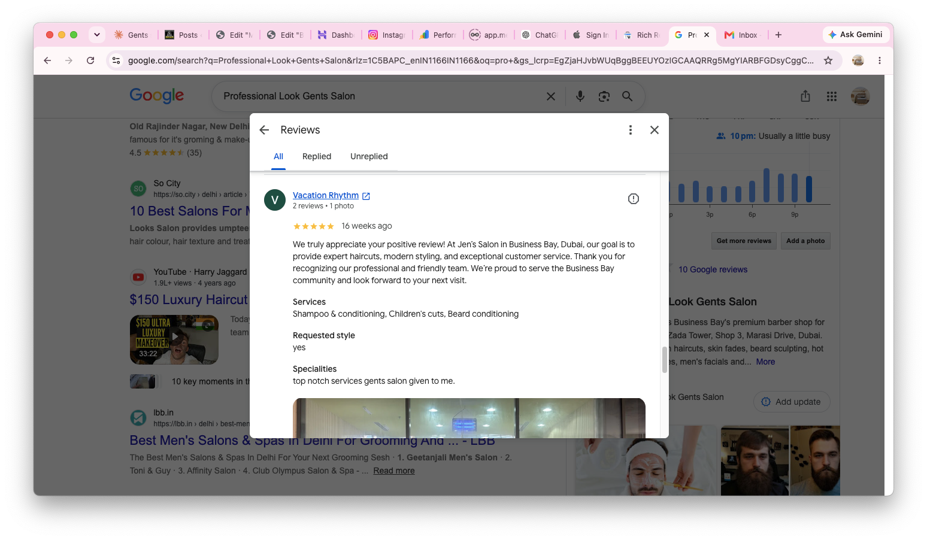Flag the Vacation Rhythm review

[x=634, y=199]
